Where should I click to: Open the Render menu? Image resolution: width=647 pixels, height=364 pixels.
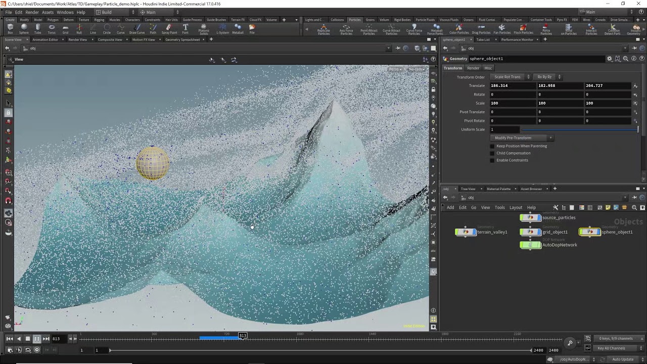click(x=32, y=12)
